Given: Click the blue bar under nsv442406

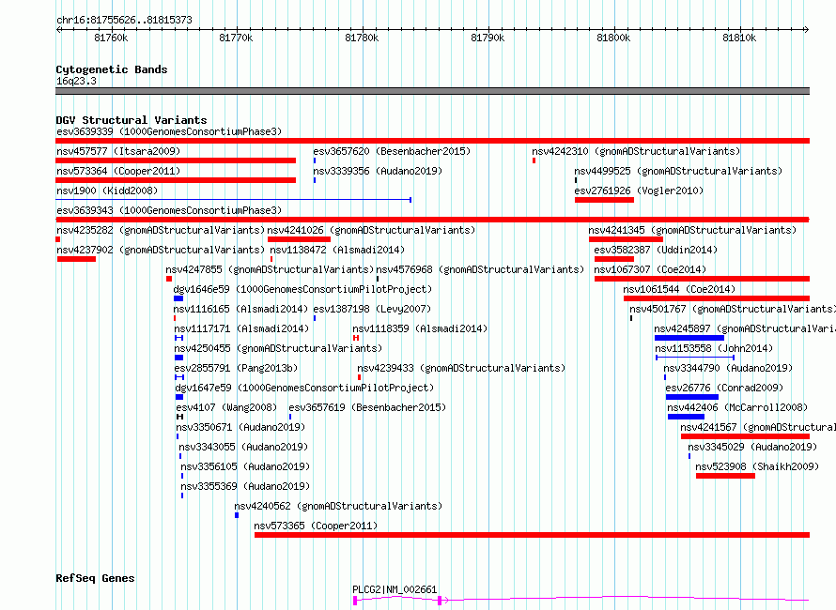Looking at the screenshot, I should click(x=687, y=417).
